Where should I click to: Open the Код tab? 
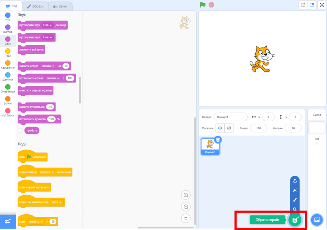tap(11, 6)
